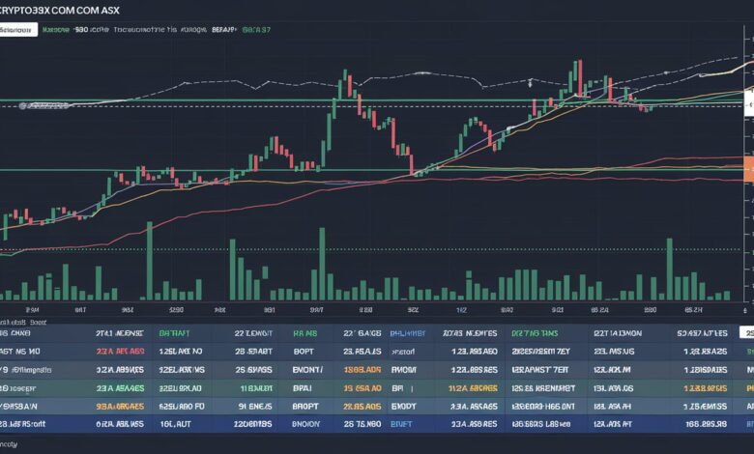Click the red 2.2.A value in second row
The width and height of the screenshot is (754, 454).
[x=120, y=352]
